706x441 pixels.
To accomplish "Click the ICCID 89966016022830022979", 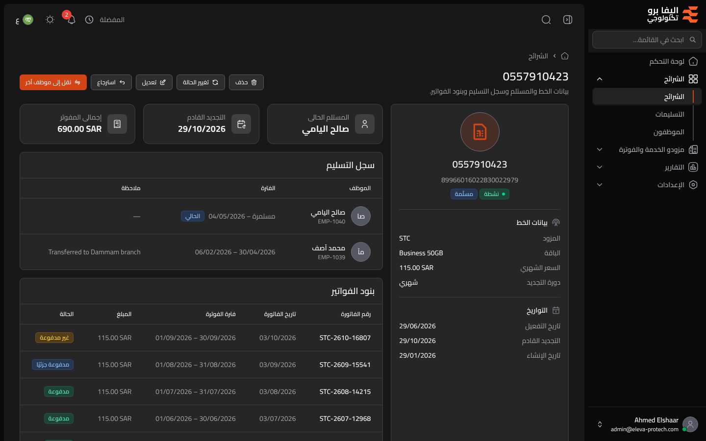I will tap(480, 180).
